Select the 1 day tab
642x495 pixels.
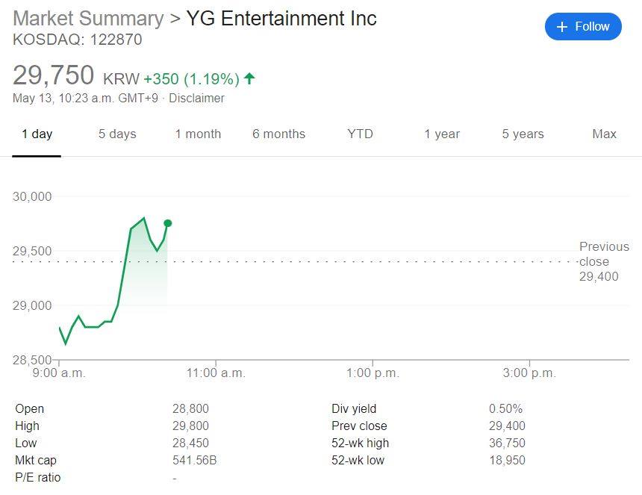(x=37, y=134)
